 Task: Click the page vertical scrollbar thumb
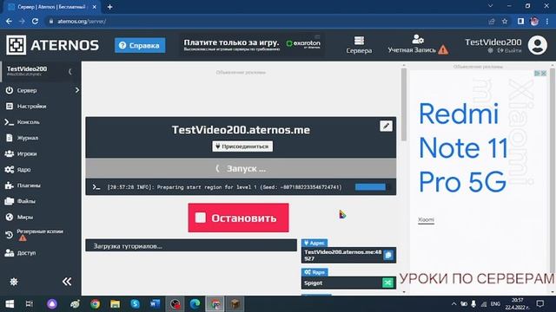403,104
